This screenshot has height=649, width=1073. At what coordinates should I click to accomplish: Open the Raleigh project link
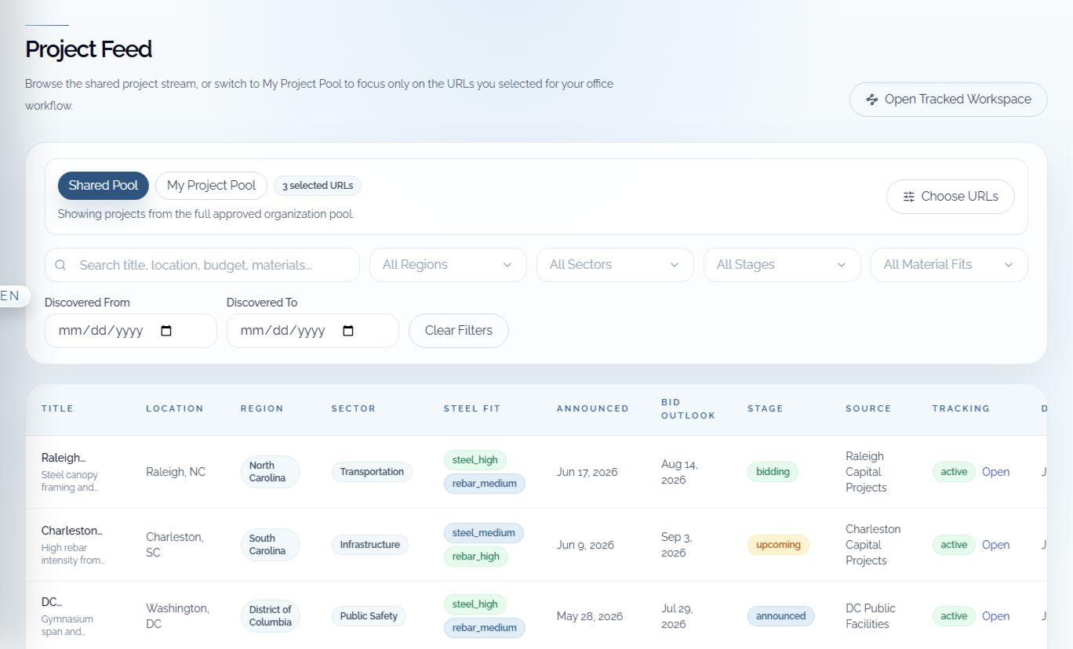(995, 472)
